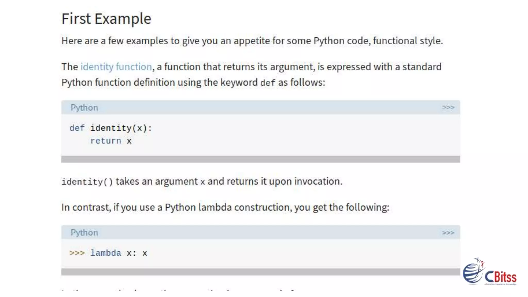Image resolution: width=528 pixels, height=297 pixels.
Task: Click the First Example heading
Action: point(106,19)
